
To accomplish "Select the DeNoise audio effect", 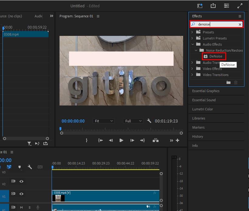I will (216, 57).
